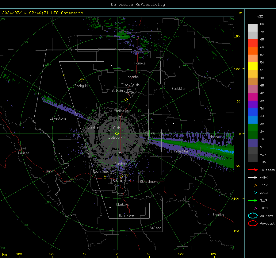Viewport: 276px width, 258px height.
Task: Click the green 31JP arrow in legend
Action: (x=253, y=200)
